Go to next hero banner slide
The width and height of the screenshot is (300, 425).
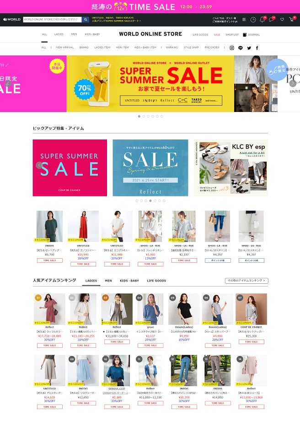tap(292, 83)
